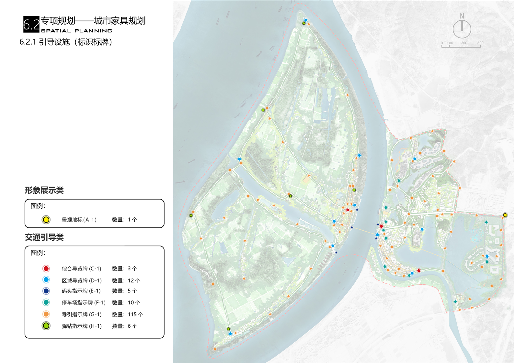This screenshot has width=514, height=363.
Task: Click the 导引指示牌 (G-1) legend label
Action: (81, 314)
